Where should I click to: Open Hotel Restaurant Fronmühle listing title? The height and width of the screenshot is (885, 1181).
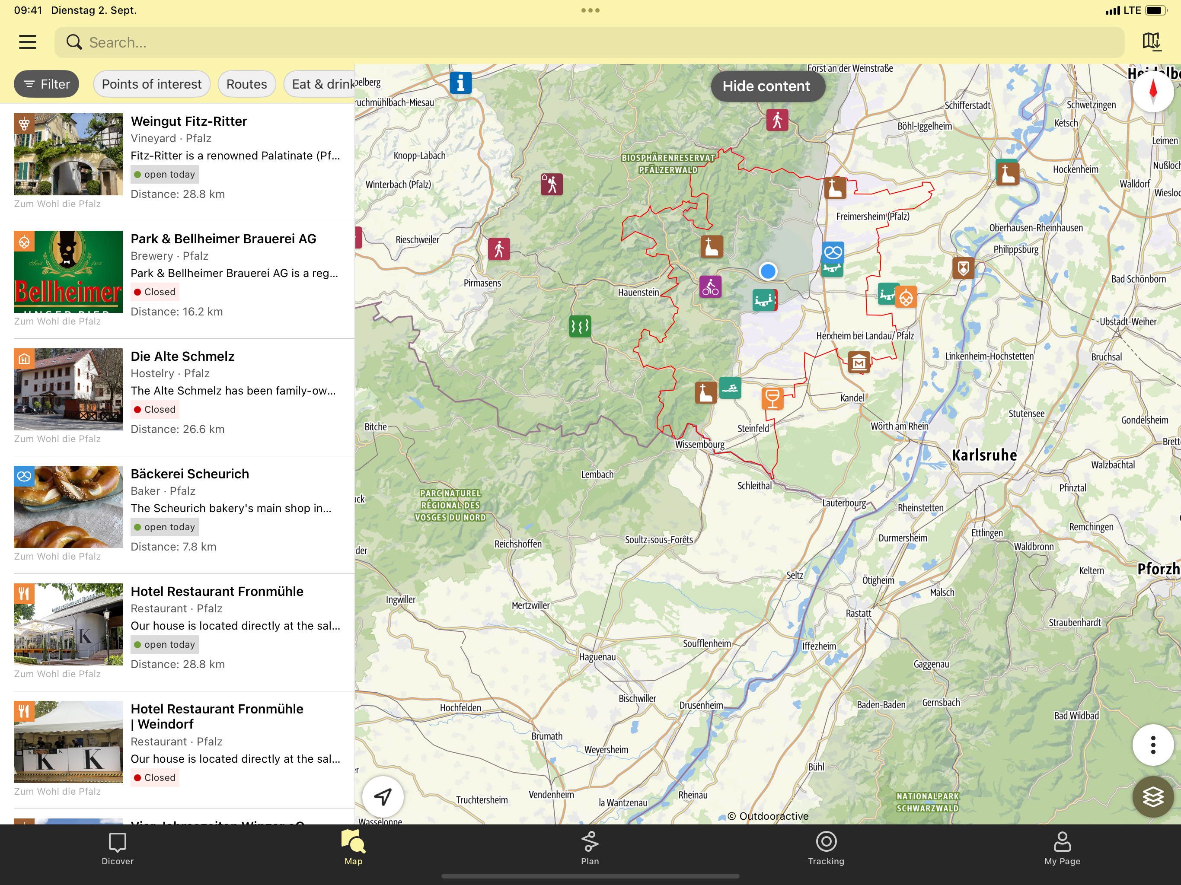[x=217, y=592]
